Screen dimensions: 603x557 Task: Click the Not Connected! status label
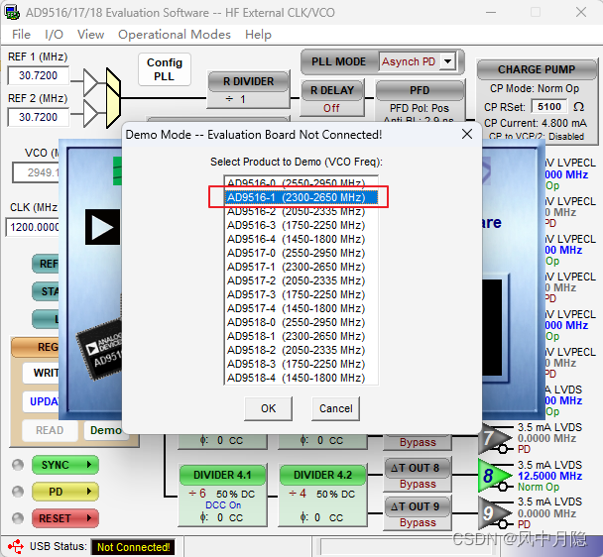pos(133,547)
